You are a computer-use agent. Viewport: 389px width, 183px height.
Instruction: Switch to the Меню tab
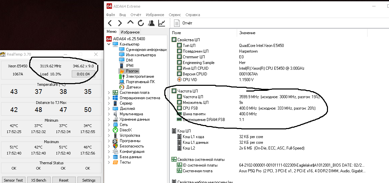pos(111,32)
